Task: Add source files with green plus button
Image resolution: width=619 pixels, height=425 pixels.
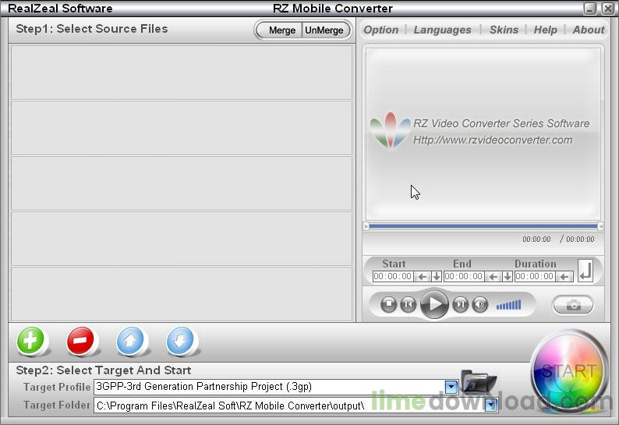Action: tap(30, 340)
